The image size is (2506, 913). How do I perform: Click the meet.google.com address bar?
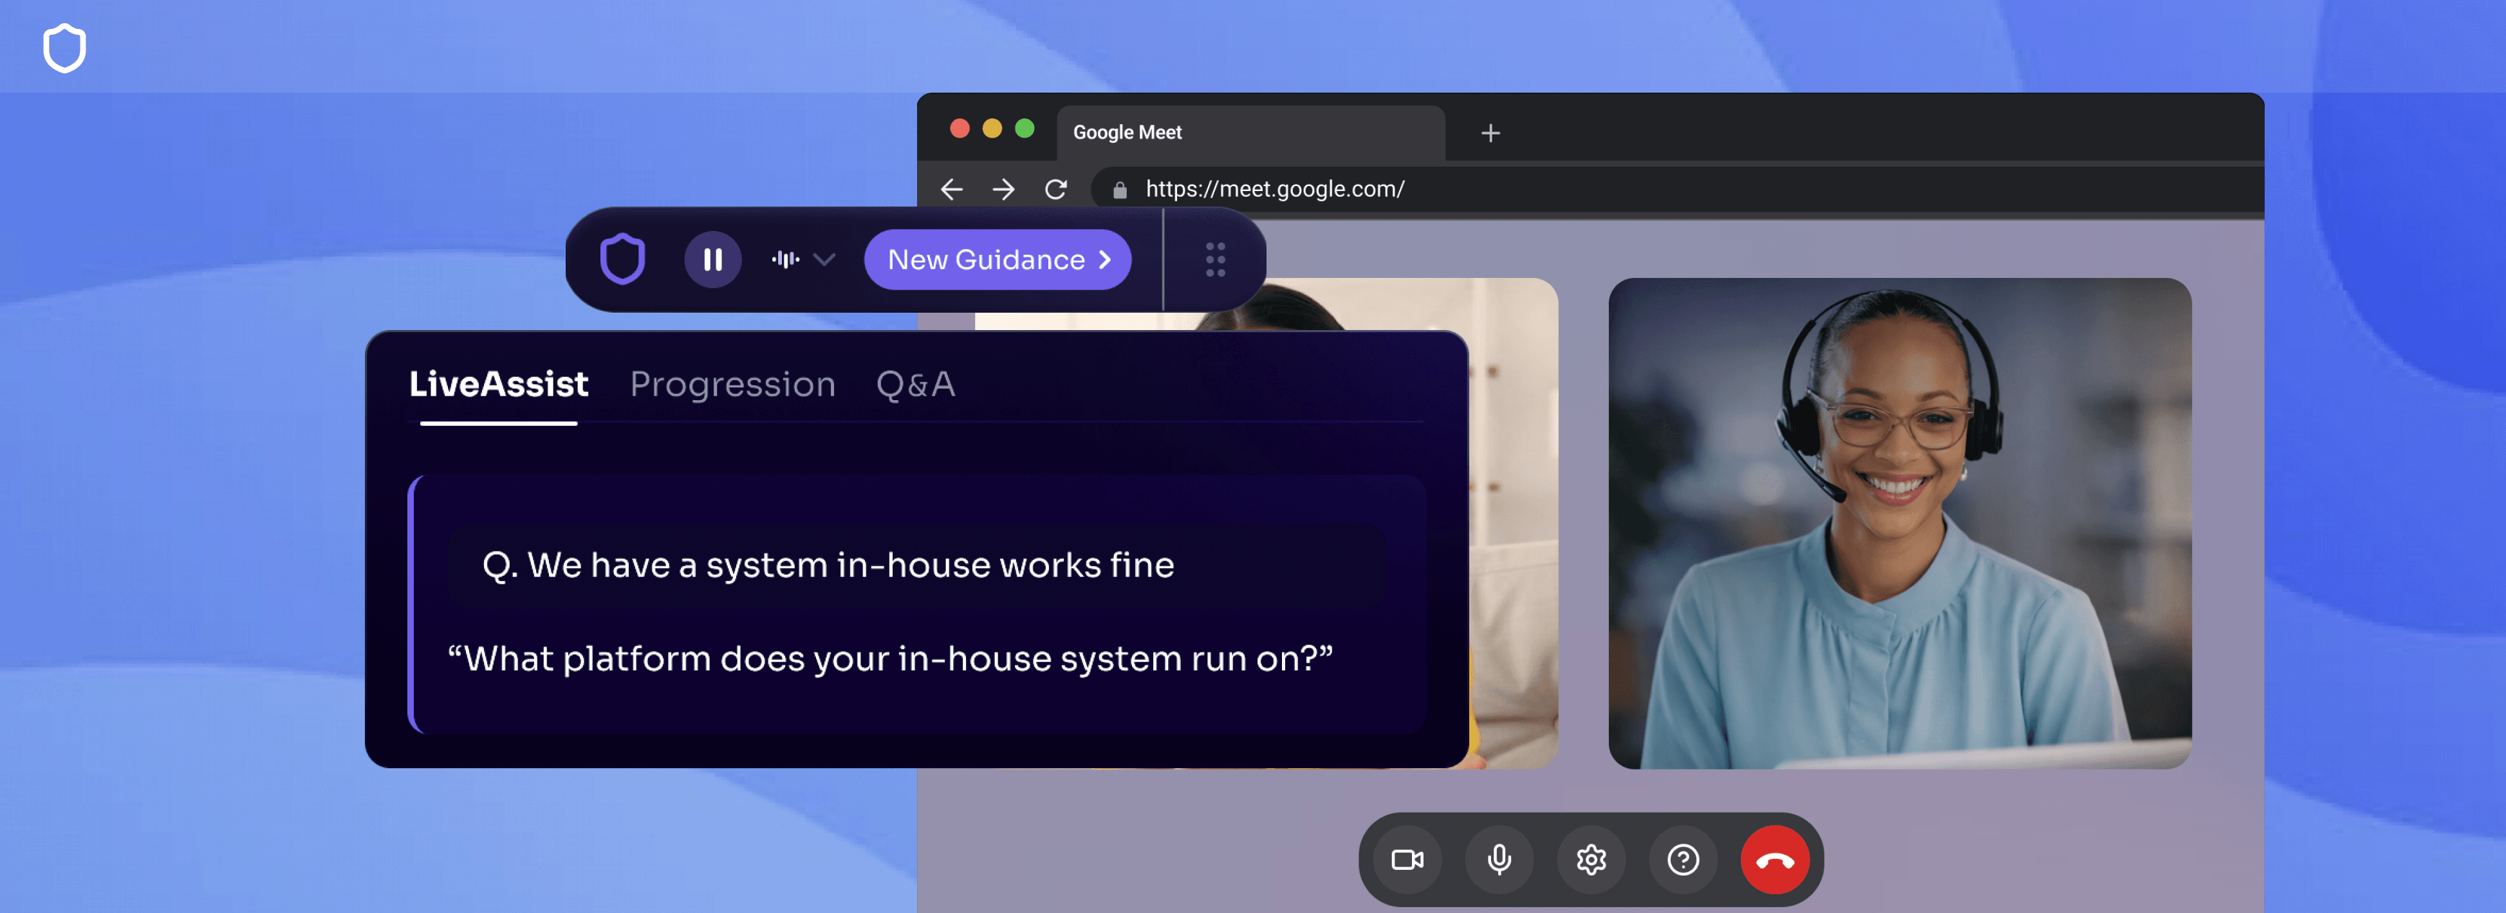click(x=1274, y=189)
